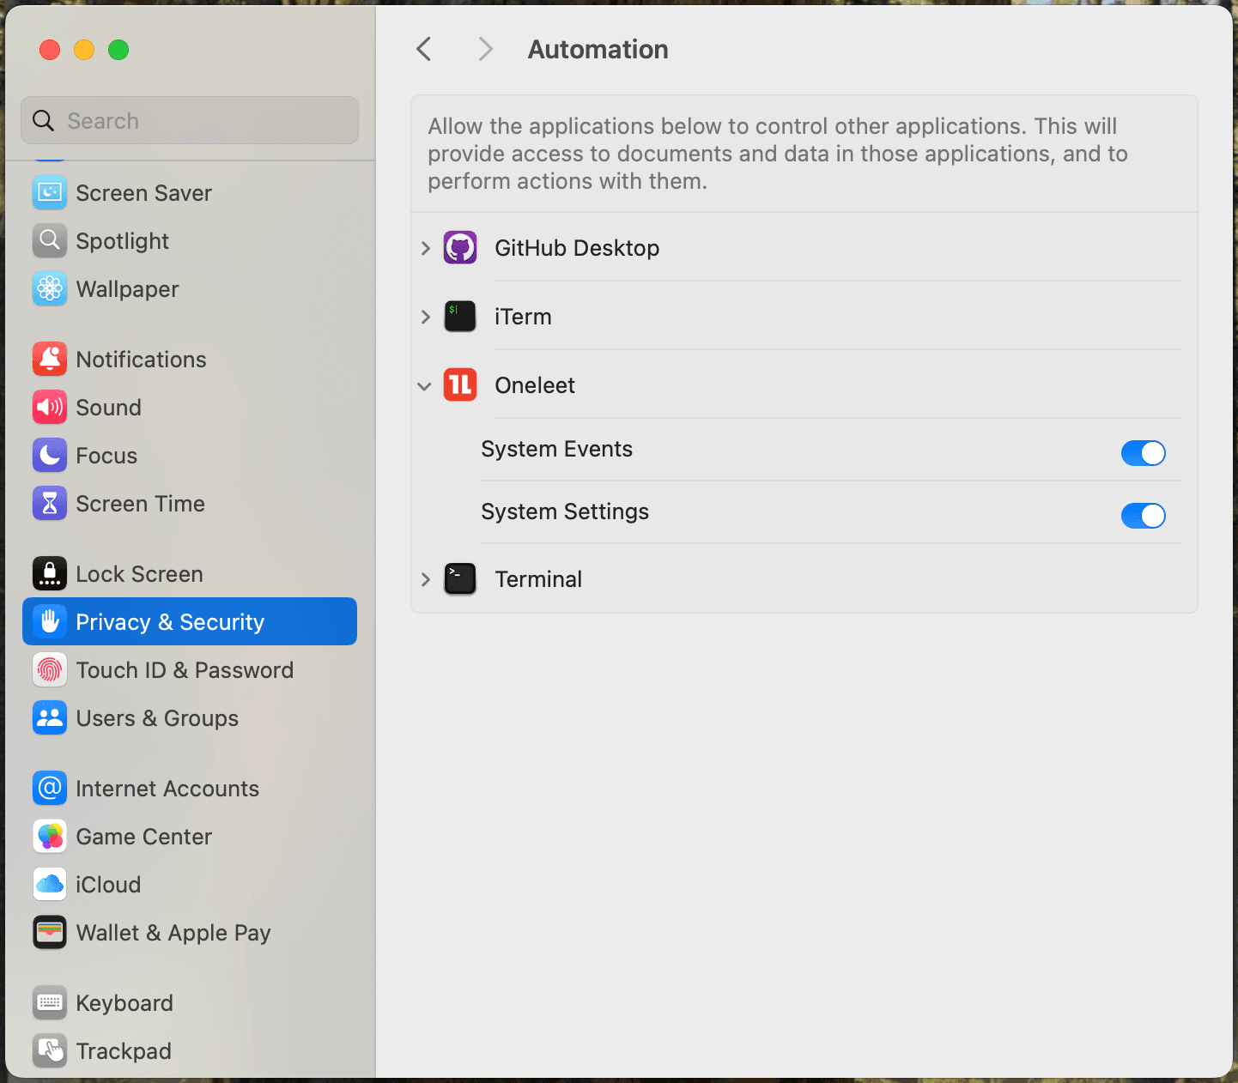1238x1083 pixels.
Task: Open Notifications via the bell icon
Action: tap(49, 359)
